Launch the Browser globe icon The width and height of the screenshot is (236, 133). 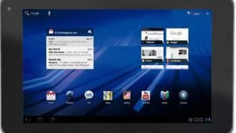coord(70,95)
